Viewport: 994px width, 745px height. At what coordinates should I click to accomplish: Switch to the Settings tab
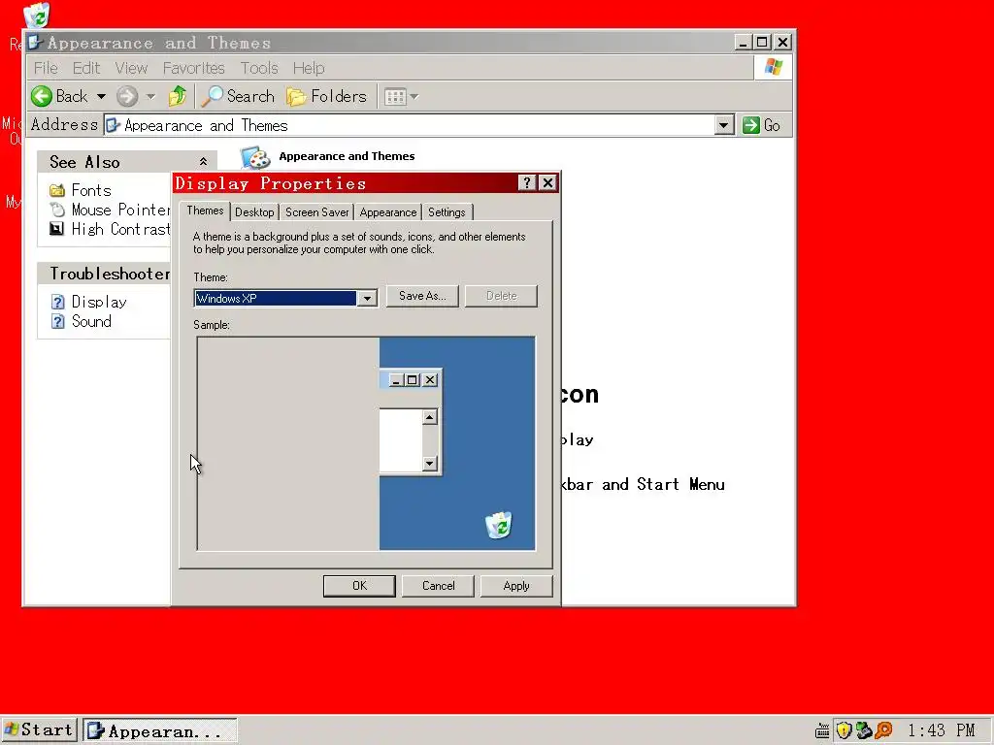pyautogui.click(x=447, y=212)
